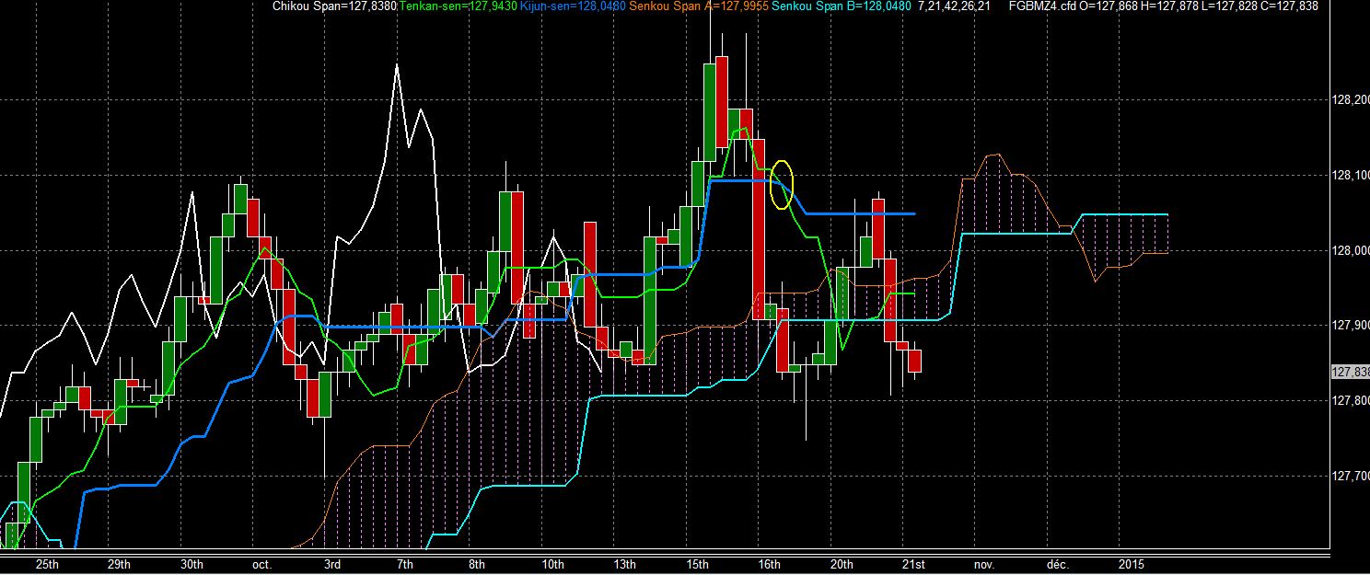Select the Senkou Span A=127,9955 label
The height and width of the screenshot is (575, 1370).
[x=699, y=6]
